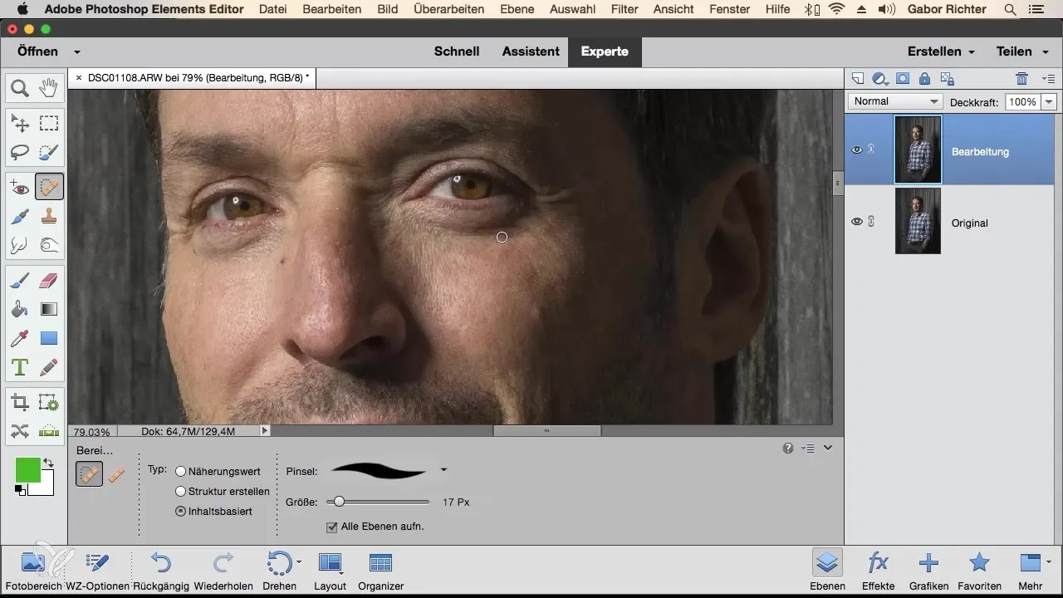
Task: Toggle the Ebenen panel button
Action: [x=828, y=570]
